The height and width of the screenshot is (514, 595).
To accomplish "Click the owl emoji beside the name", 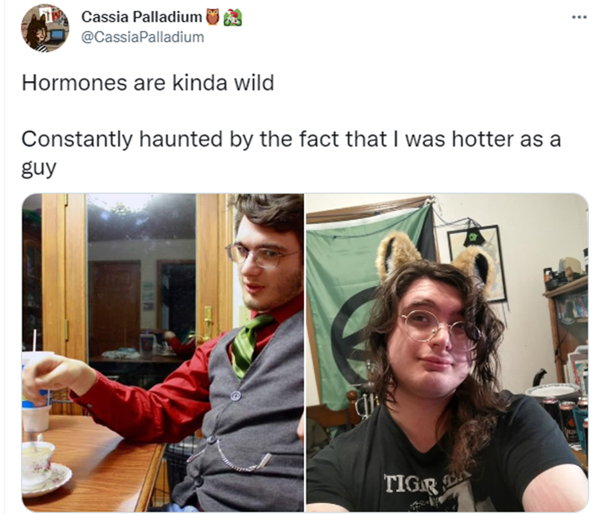I will pos(212,17).
